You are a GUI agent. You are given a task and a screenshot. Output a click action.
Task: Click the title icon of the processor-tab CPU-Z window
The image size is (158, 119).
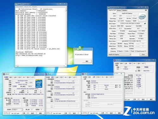[x=4, y=74]
